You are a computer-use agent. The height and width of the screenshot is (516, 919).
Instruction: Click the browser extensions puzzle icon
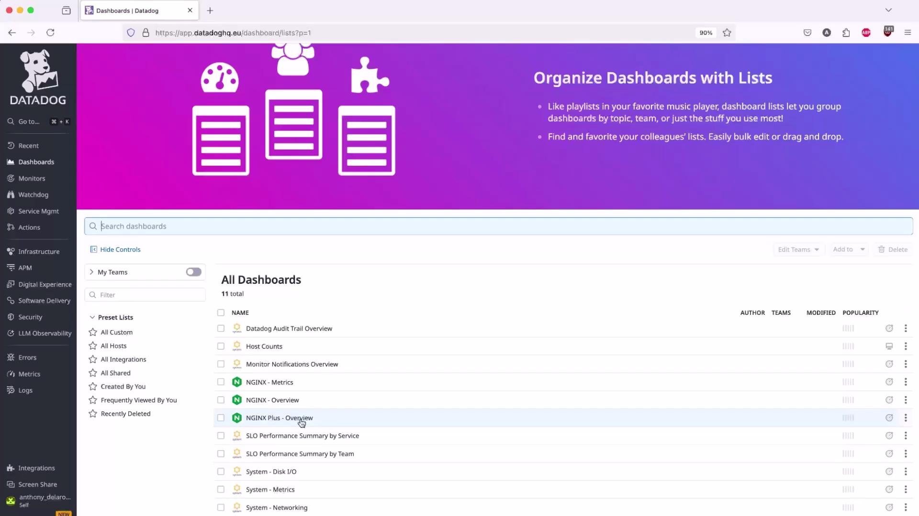coord(846,32)
